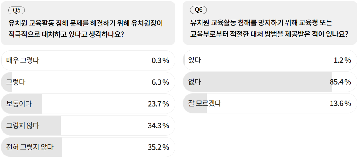The width and height of the screenshot is (358, 158).
Task: Click the Q6 question number badge
Action: pyautogui.click(x=199, y=10)
